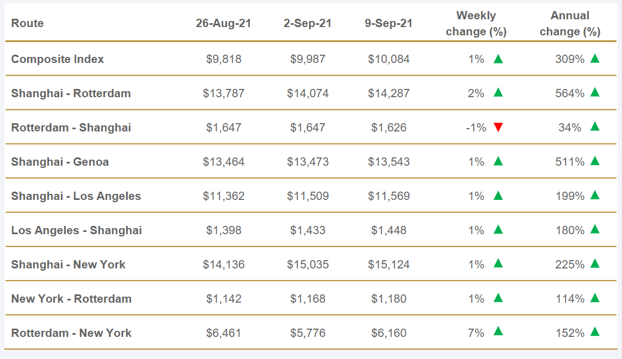
Task: Click Shanghai - New York weekly change arrow
Action: 498,263
